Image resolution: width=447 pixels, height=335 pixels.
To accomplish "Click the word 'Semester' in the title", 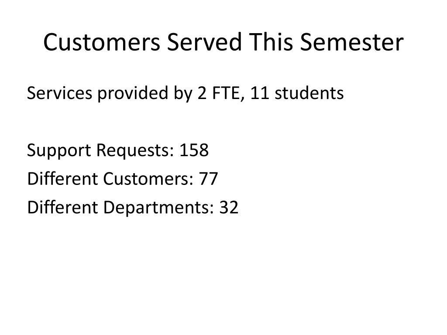I will click(x=352, y=42).
